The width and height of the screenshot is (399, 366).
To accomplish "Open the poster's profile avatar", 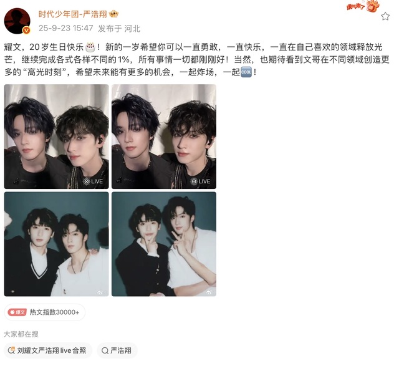I will 17,21.
